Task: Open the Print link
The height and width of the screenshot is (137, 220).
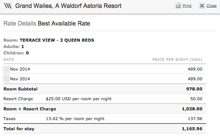Action: coord(187,6)
